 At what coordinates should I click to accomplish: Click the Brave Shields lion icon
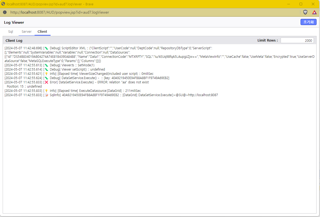pyautogui.click(x=305, y=12)
